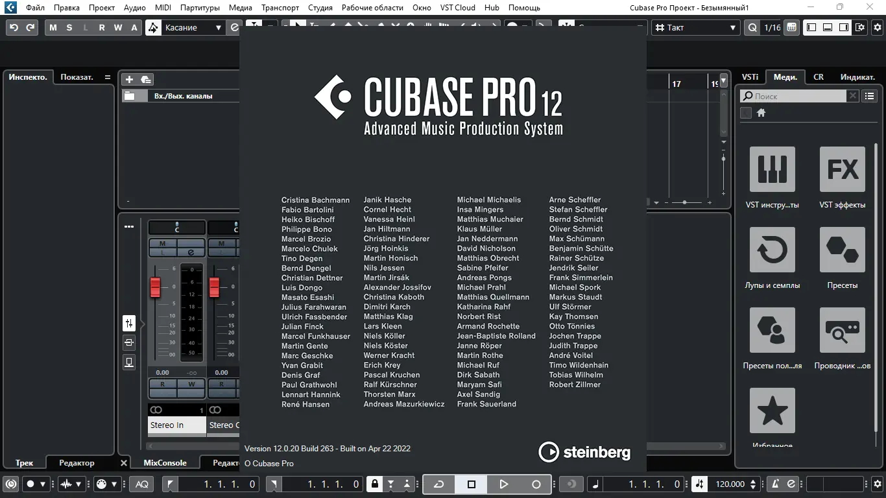886x498 pixels.
Task: Open window layout setup icon with gear
Action: (x=860, y=28)
